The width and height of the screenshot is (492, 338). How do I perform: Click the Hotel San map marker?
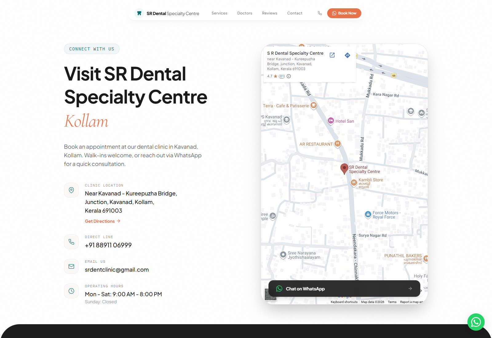(331, 121)
